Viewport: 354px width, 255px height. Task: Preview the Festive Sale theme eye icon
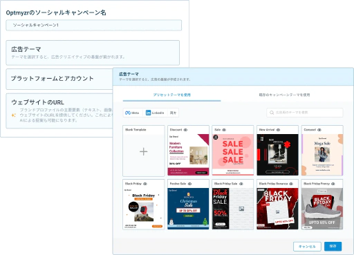tap(189, 184)
